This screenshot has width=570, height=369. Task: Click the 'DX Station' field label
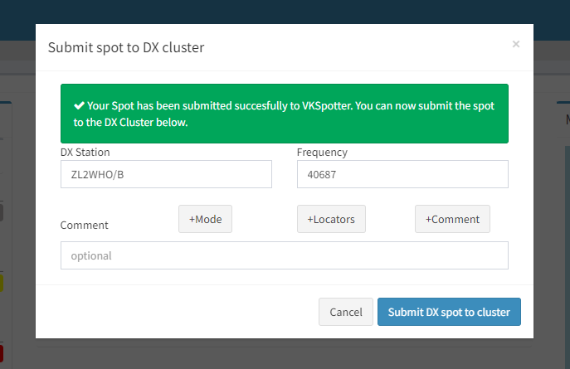(85, 153)
